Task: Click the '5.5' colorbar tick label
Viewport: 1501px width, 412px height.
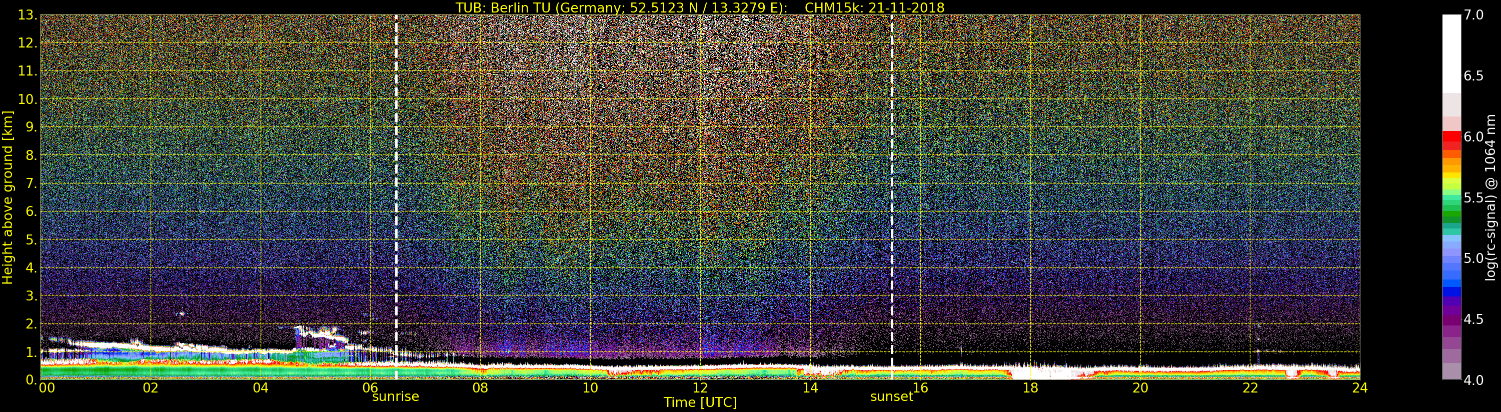Action: tap(1473, 197)
